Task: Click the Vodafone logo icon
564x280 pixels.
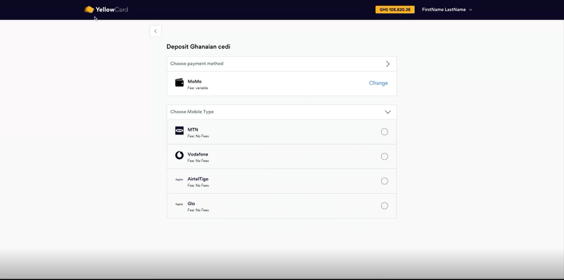Action: (179, 155)
